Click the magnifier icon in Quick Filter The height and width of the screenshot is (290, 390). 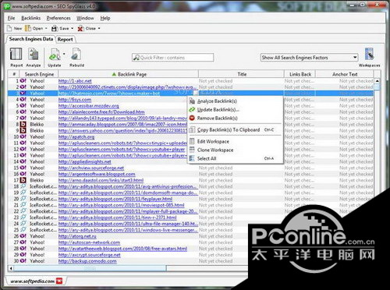[x=136, y=58]
